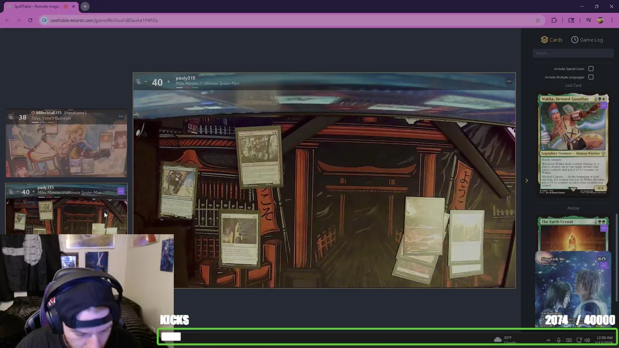Toggle muted mic icon in main pauly315 view
The image size is (619, 348).
tap(138, 82)
